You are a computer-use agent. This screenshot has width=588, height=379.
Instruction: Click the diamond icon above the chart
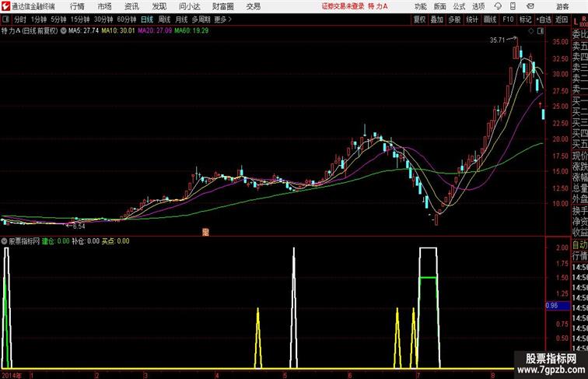point(531,31)
